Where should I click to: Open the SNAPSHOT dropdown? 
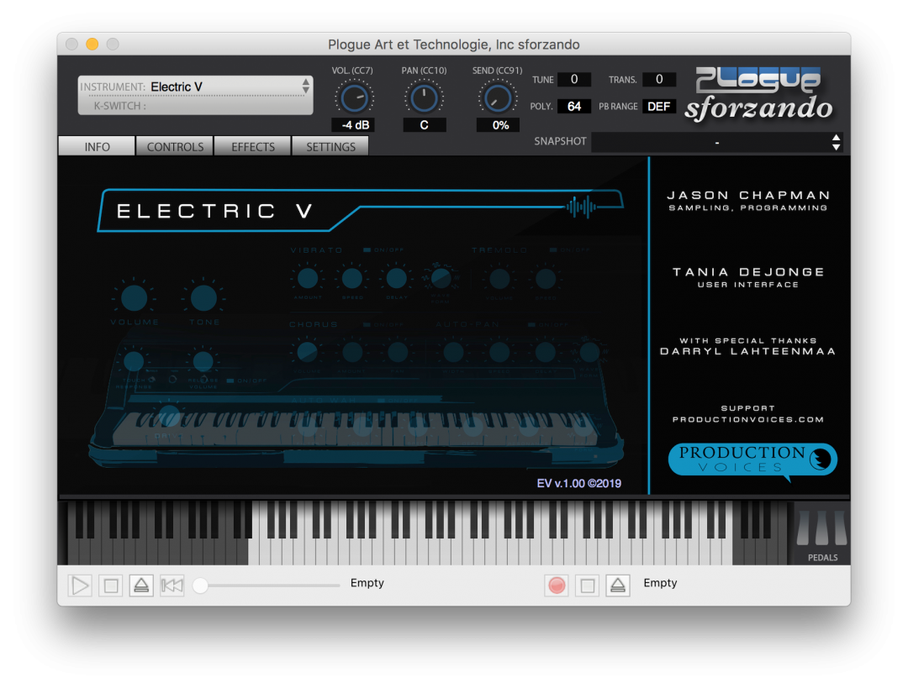click(x=716, y=142)
